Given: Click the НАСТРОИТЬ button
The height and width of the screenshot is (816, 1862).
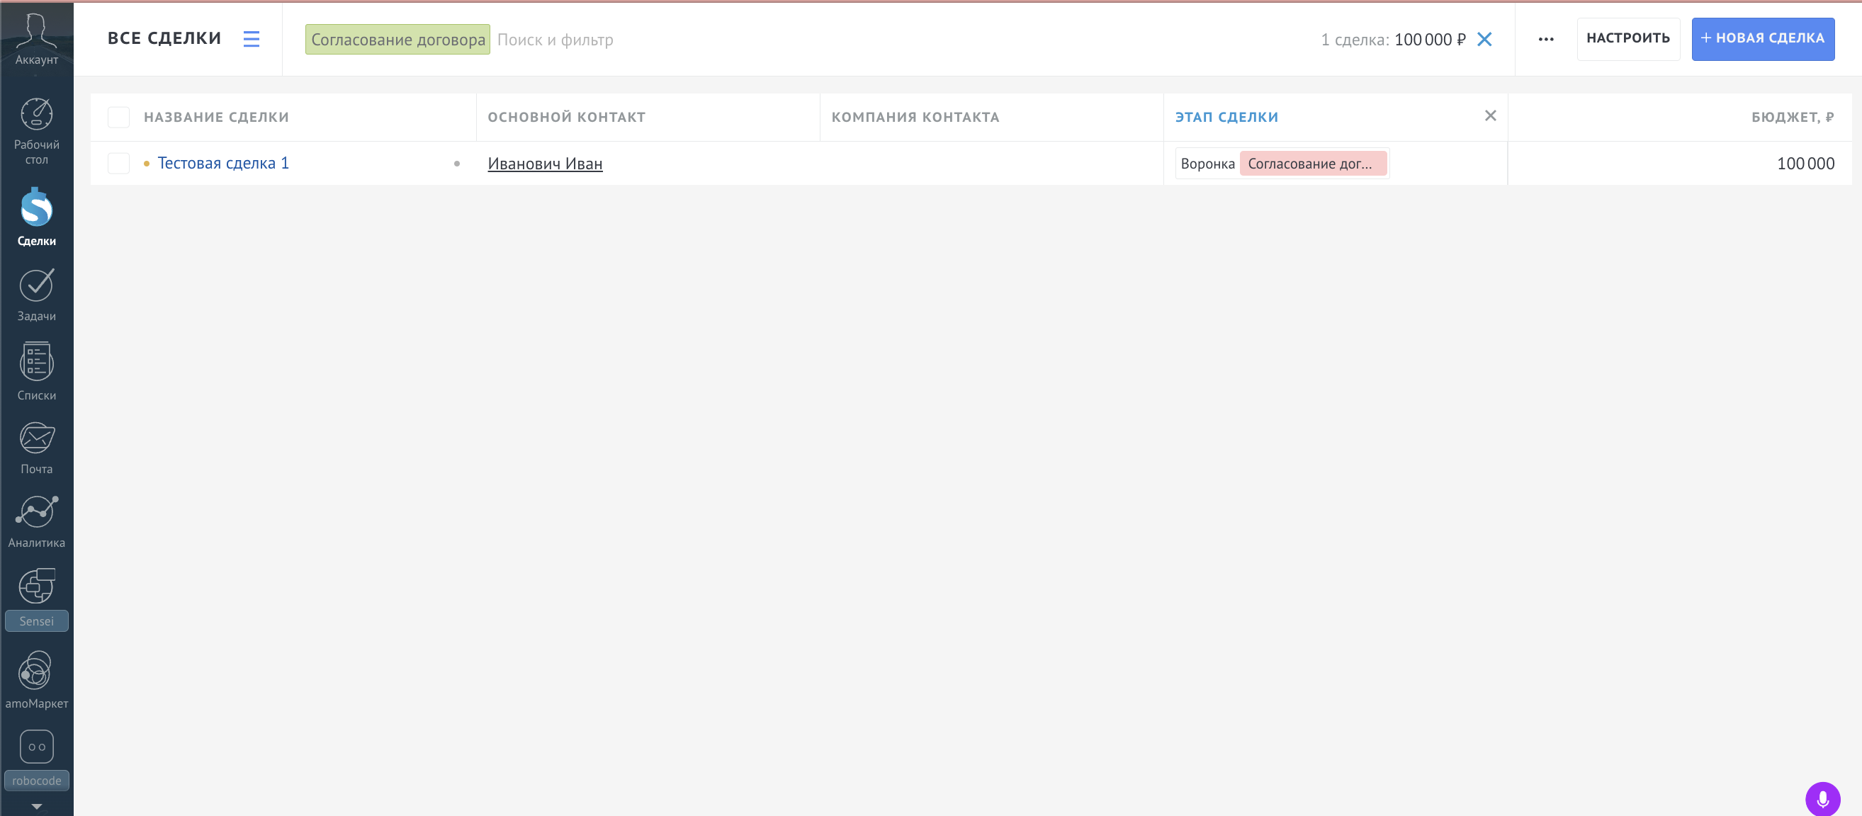Looking at the screenshot, I should 1627,38.
